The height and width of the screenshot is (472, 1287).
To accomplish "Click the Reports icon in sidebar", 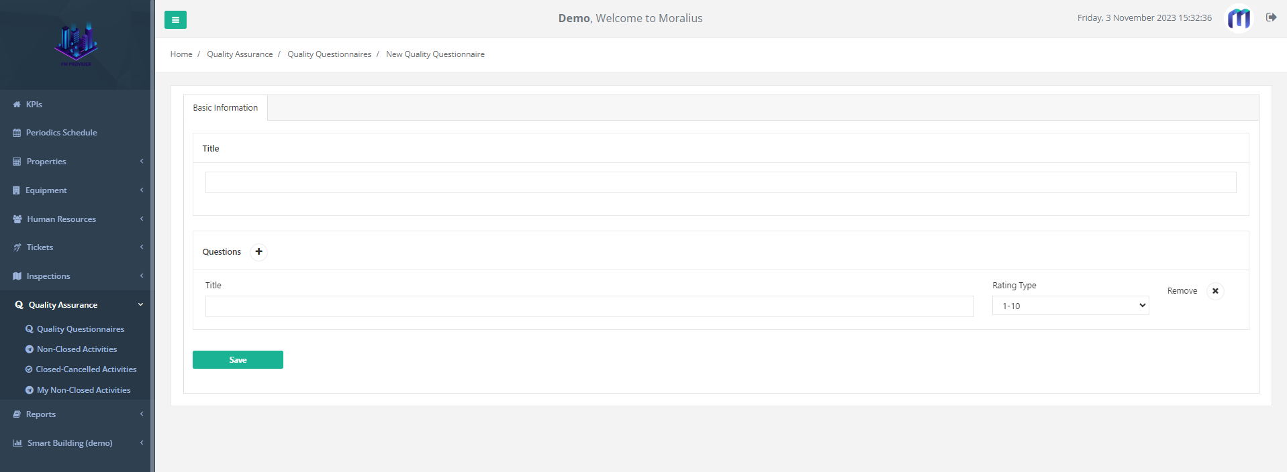I will click(x=17, y=414).
